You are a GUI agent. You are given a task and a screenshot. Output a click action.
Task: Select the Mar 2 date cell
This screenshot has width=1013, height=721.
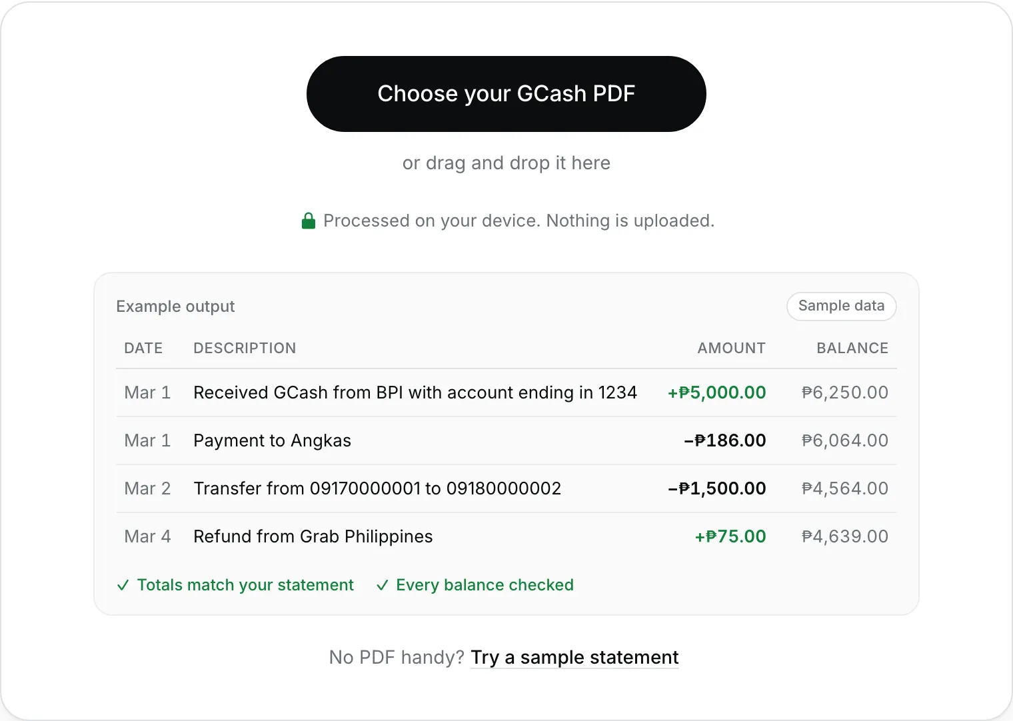coord(147,488)
